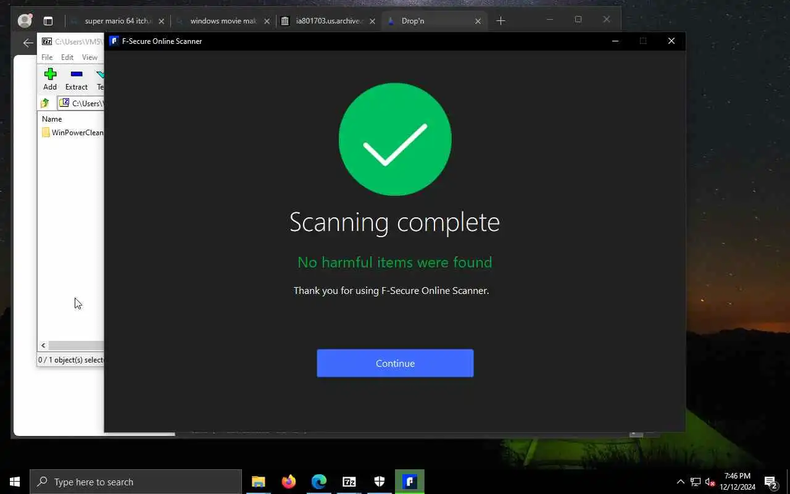790x494 pixels.
Task: Open Windows Security shield in taskbar
Action: 379,482
